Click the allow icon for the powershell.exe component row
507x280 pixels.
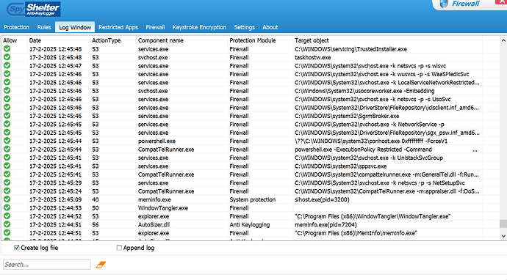(x=7, y=141)
